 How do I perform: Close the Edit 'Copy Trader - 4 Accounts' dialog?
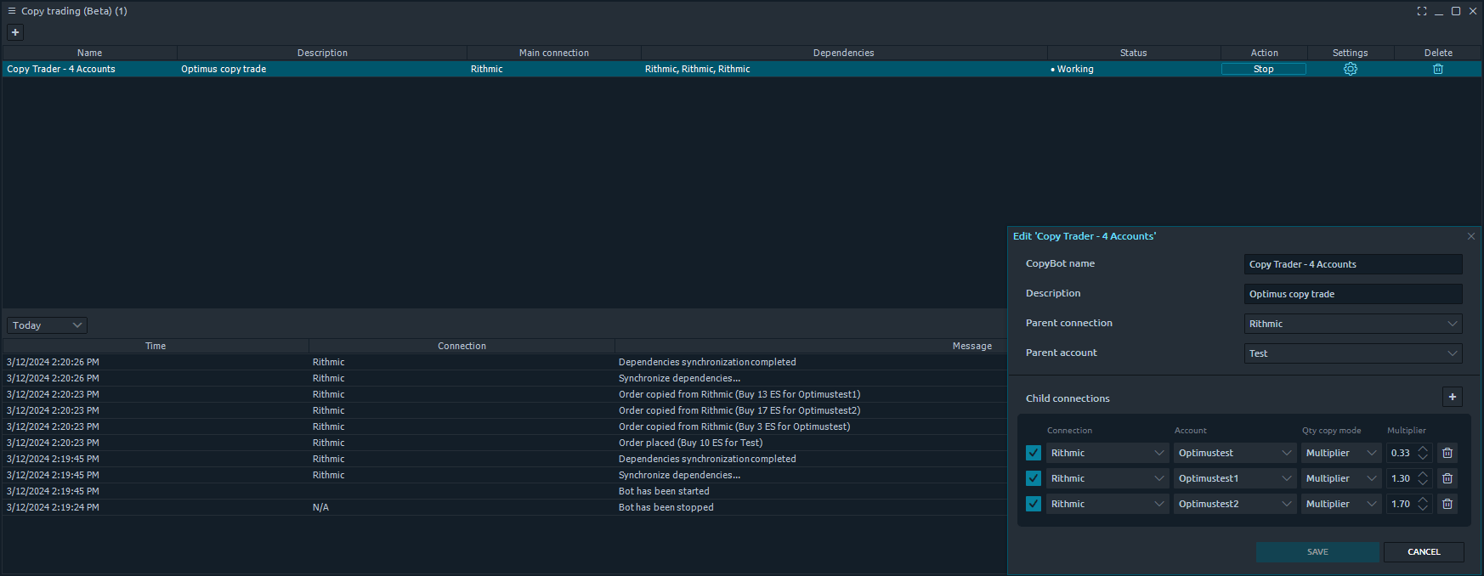pos(1471,236)
